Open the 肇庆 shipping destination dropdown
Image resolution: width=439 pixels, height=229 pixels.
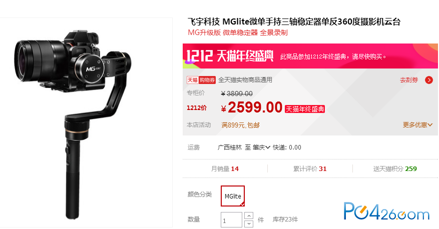(261, 147)
